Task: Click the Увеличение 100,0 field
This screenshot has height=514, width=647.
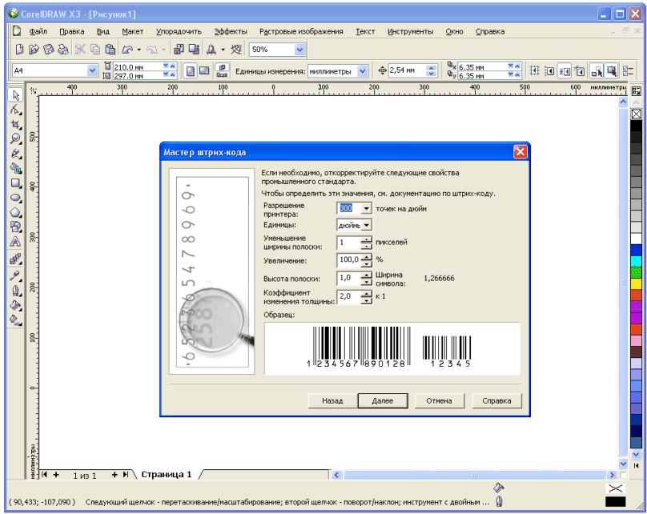Action: (x=348, y=259)
